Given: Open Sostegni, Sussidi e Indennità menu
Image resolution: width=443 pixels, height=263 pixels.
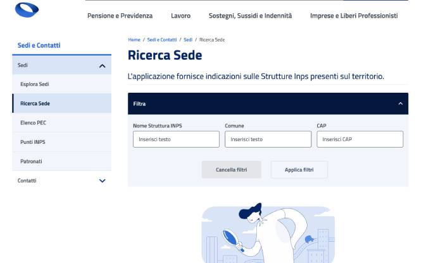Looking at the screenshot, I should pyautogui.click(x=250, y=16).
